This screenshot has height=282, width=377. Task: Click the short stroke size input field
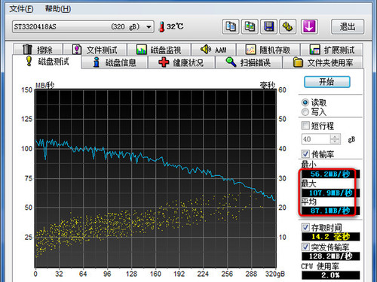pos(316,139)
